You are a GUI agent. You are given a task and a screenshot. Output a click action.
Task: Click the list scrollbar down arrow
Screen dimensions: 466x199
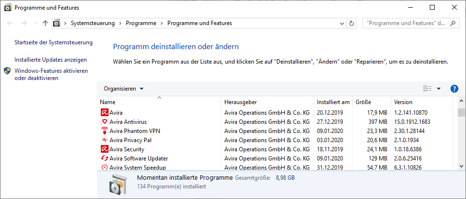point(461,166)
